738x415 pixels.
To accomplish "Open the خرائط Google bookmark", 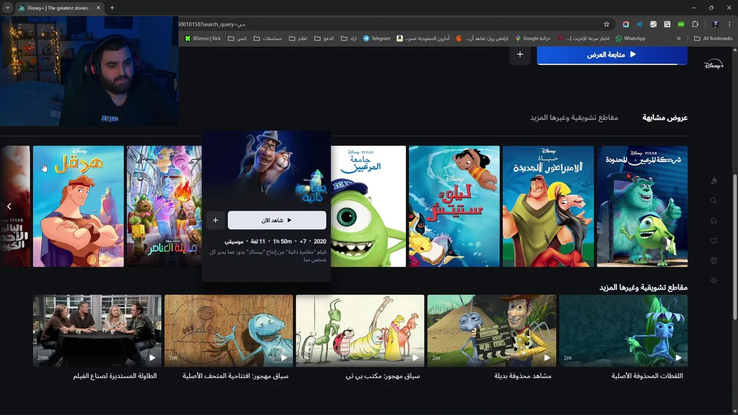I will coord(533,39).
